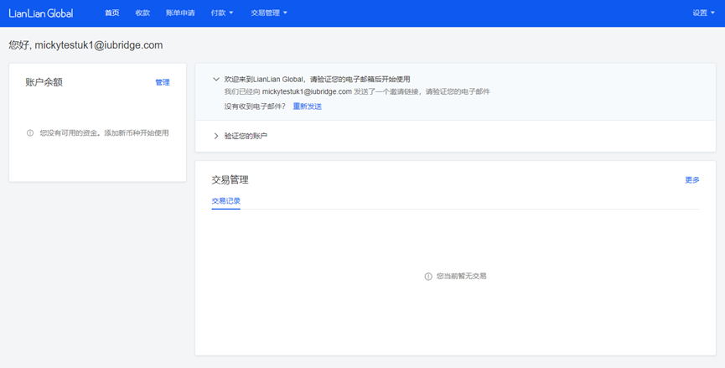The height and width of the screenshot is (368, 725).
Task: Click the 您没有可用的资金 notice text
Action: coord(104,133)
